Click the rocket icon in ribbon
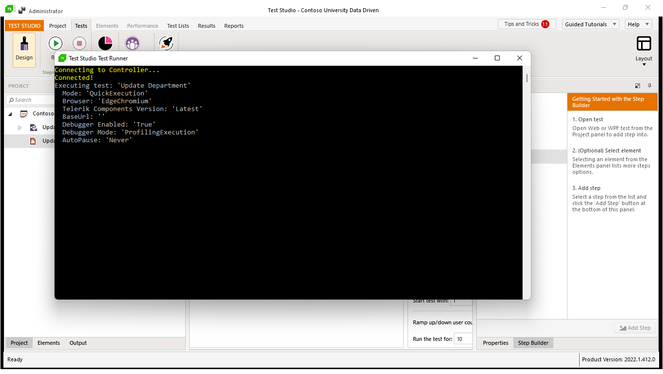The width and height of the screenshot is (663, 374). coord(166,43)
